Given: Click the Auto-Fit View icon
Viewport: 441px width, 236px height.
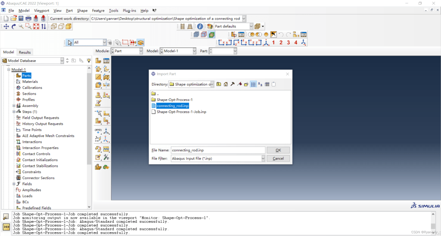Looking at the screenshot, I should 36,26.
